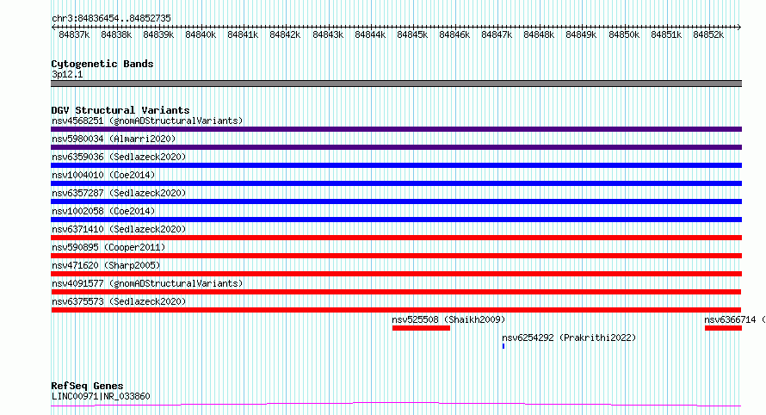Click the red bar of nsv4091577

click(x=396, y=292)
